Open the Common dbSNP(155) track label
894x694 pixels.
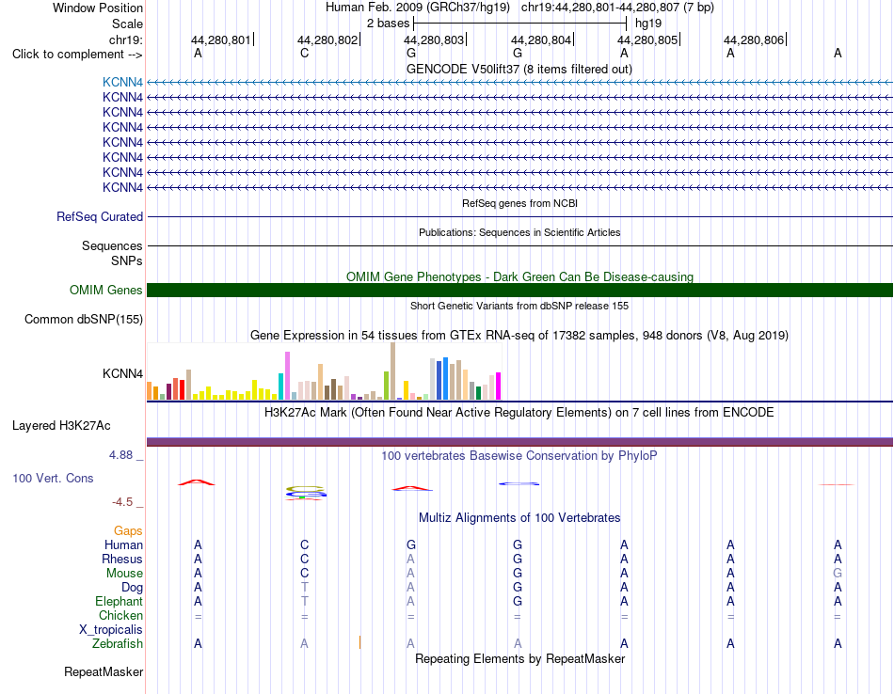(84, 319)
